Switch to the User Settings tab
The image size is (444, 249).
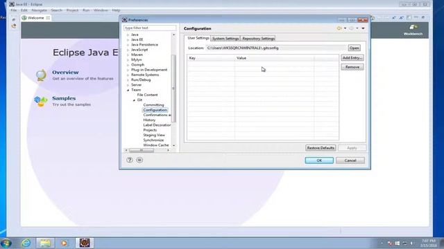[x=198, y=38]
